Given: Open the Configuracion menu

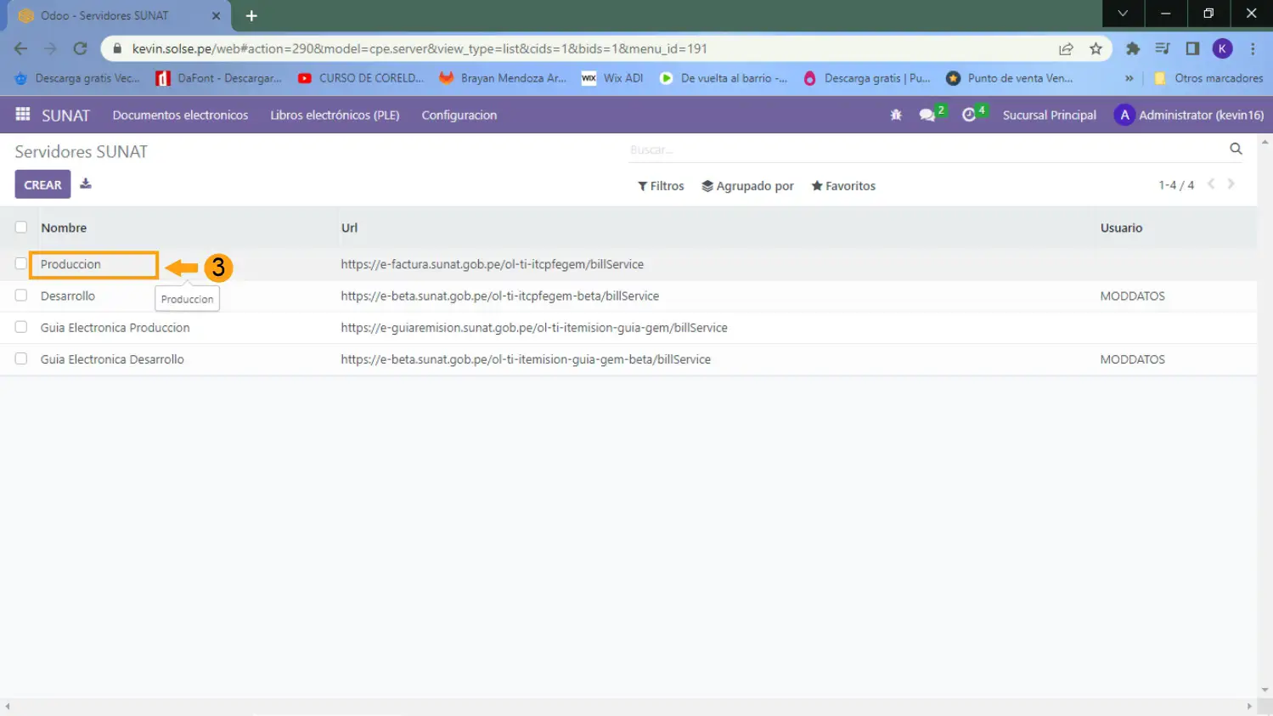Looking at the screenshot, I should coord(459,115).
